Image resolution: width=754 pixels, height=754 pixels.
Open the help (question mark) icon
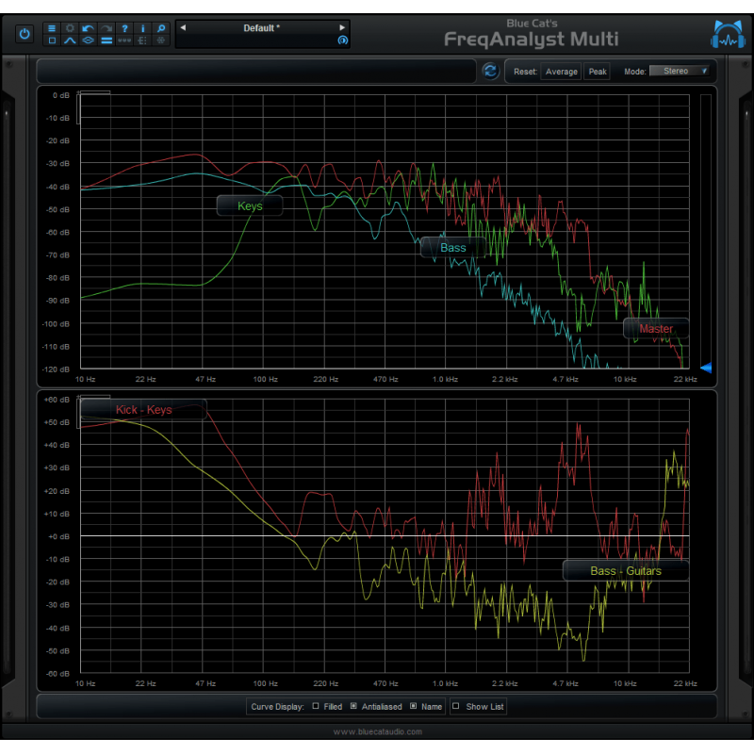(124, 27)
